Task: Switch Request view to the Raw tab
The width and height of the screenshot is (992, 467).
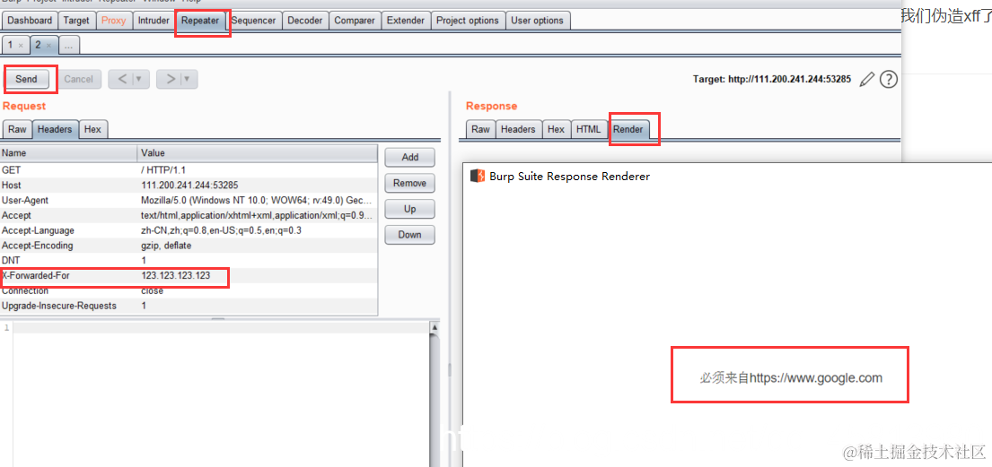Action: 17,129
